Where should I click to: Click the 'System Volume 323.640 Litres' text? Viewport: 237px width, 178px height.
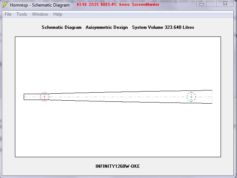(163, 27)
